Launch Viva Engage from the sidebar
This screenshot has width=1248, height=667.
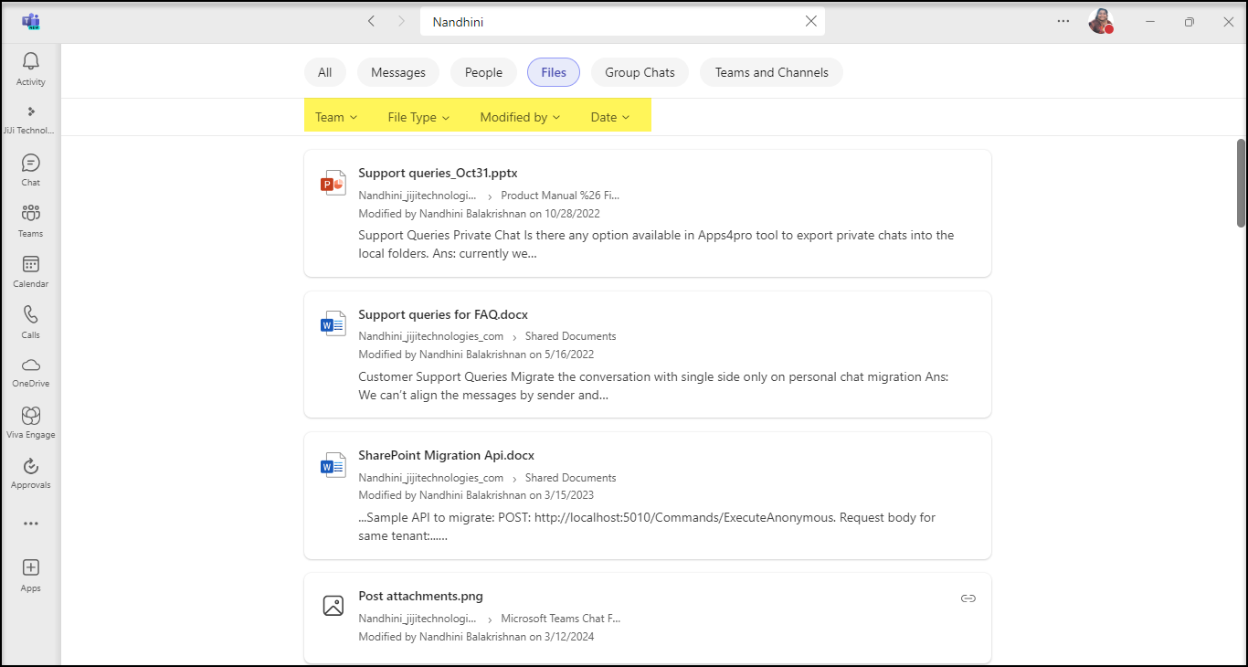(30, 417)
